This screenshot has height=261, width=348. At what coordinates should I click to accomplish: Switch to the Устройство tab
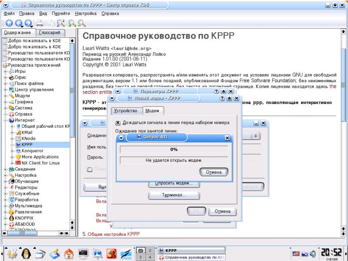(x=126, y=111)
